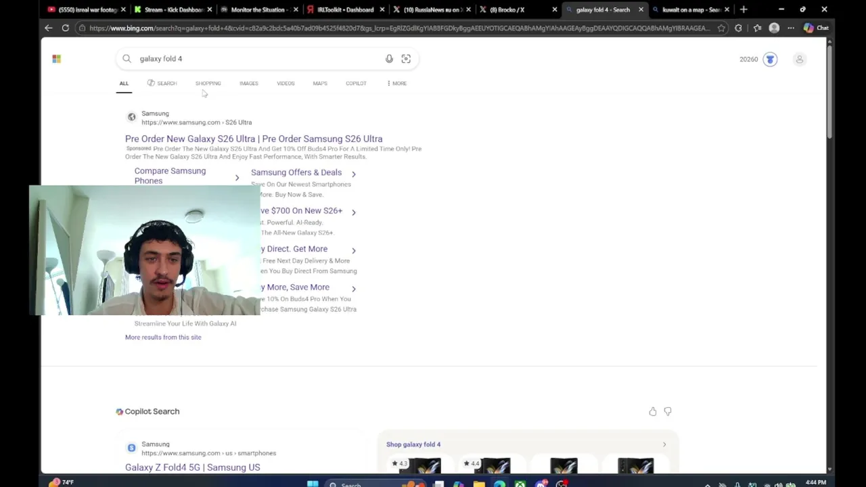Screen dimensions: 866x487
Task: Give thumbs down on Copilot Search
Action: (668, 411)
